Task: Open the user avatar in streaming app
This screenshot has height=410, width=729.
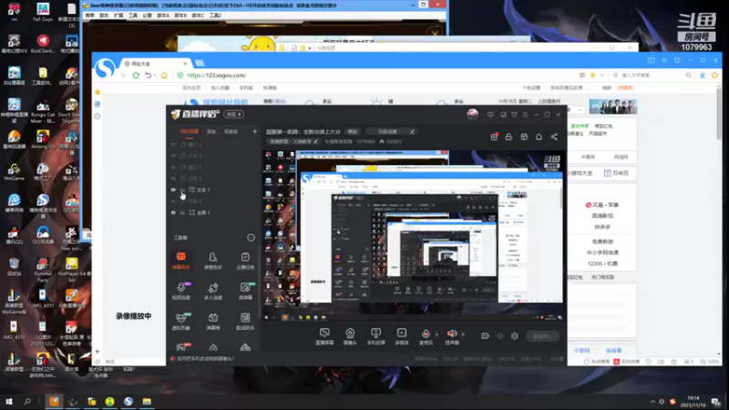Action: (x=472, y=115)
